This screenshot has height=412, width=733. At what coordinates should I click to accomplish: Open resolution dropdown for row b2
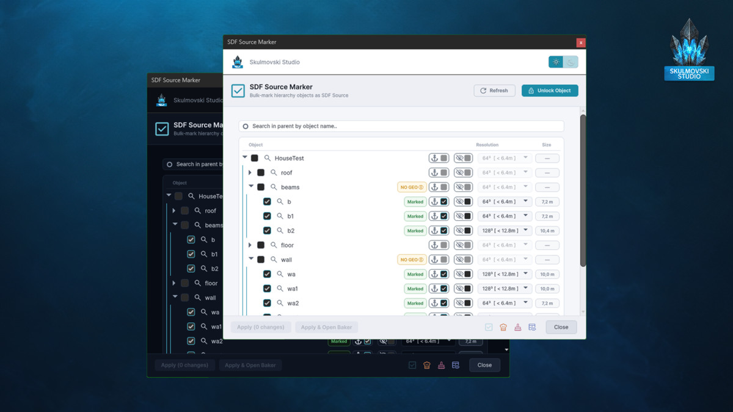pyautogui.click(x=505, y=231)
